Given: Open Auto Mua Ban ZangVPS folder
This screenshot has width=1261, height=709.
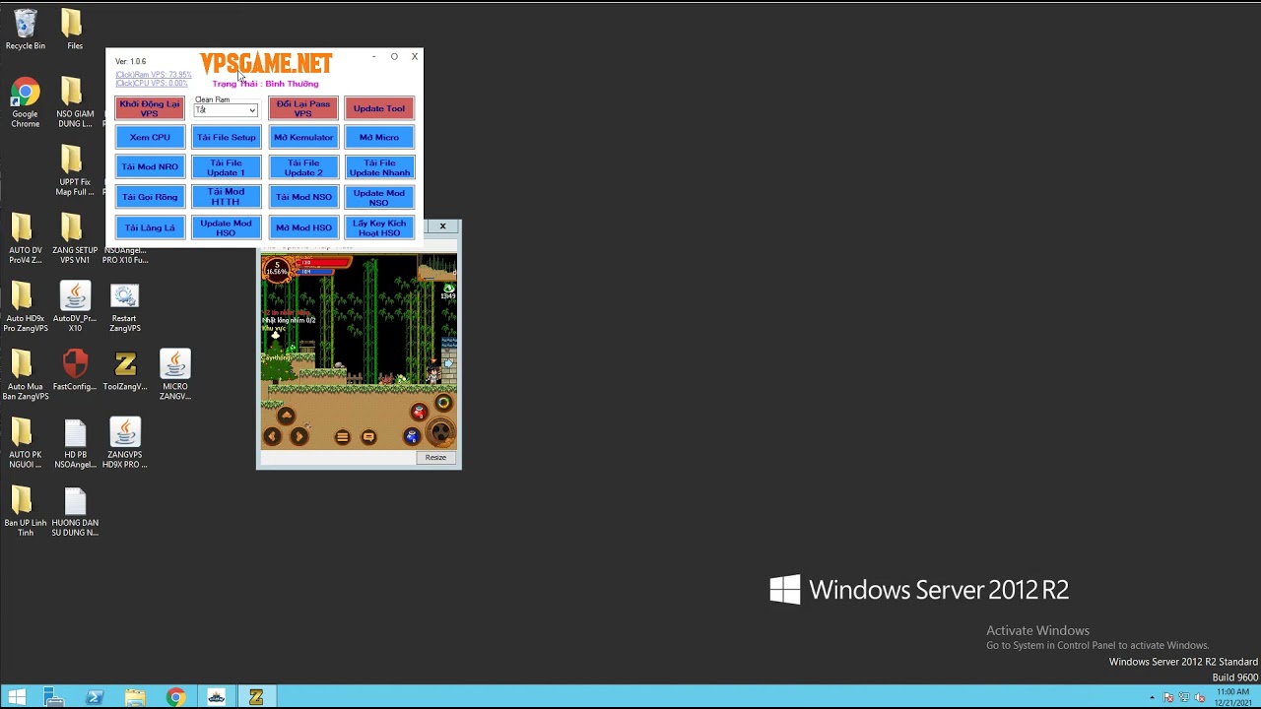Looking at the screenshot, I should click(26, 374).
